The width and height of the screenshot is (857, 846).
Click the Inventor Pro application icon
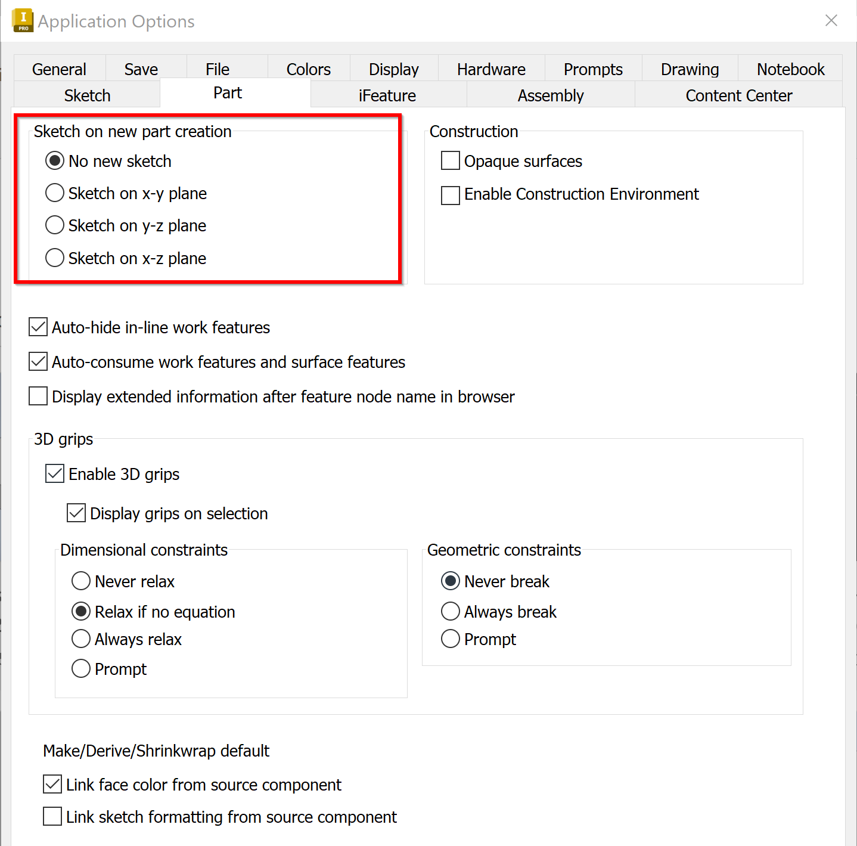tap(21, 20)
